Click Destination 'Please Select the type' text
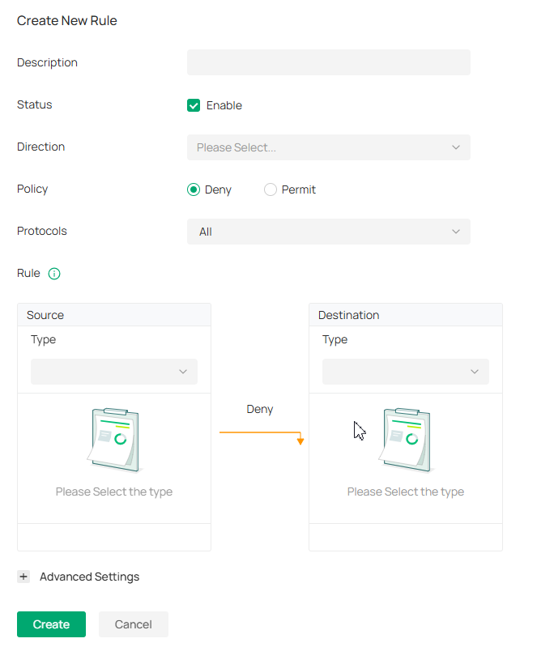 [x=406, y=492]
